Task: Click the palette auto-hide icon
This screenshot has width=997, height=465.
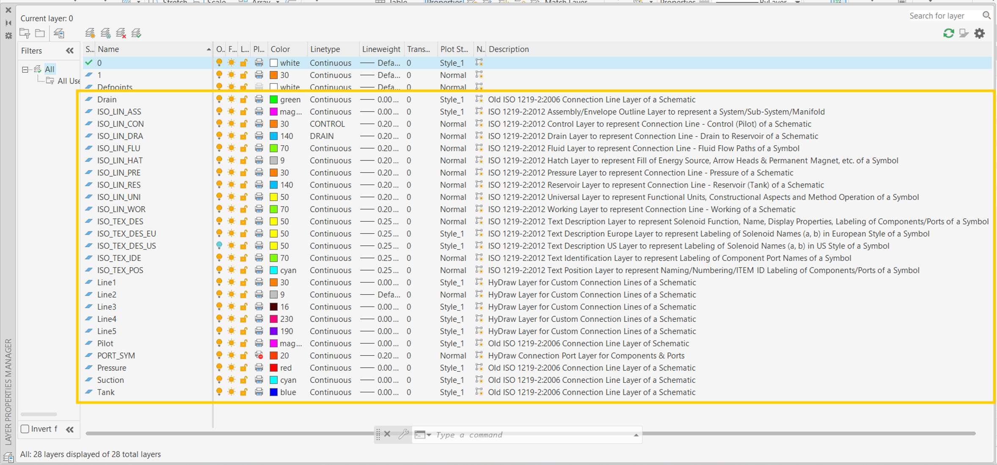Action: pos(8,23)
